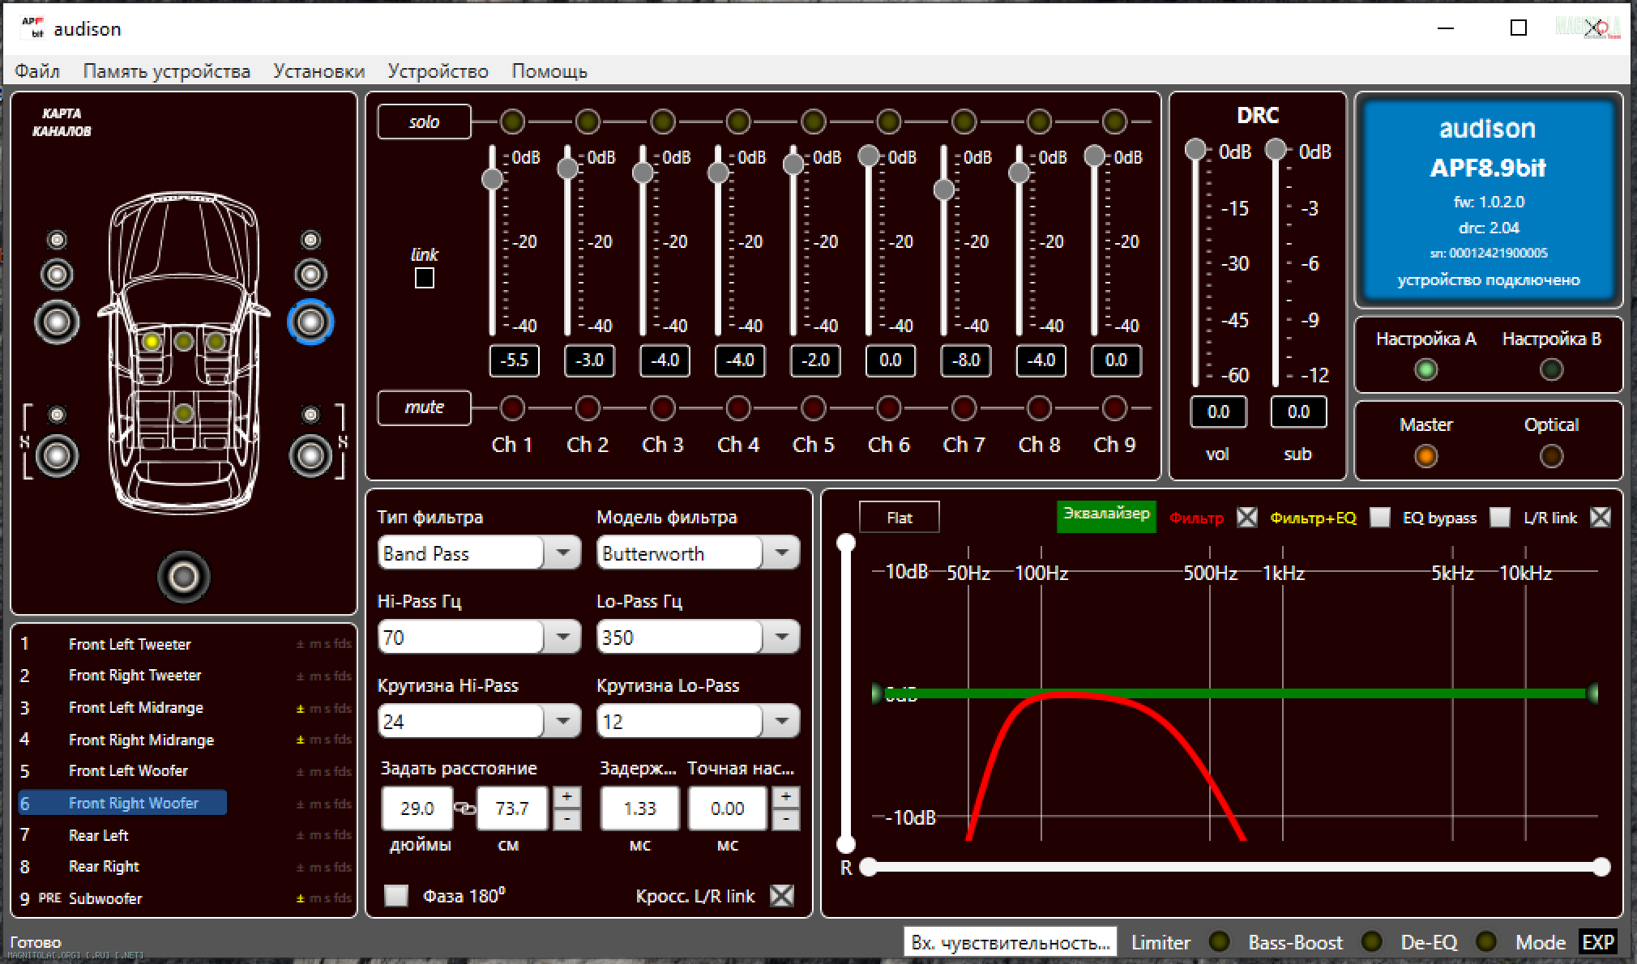This screenshot has height=964, width=1637.
Task: Mute channel Ch 6 indicator
Action: (x=889, y=407)
